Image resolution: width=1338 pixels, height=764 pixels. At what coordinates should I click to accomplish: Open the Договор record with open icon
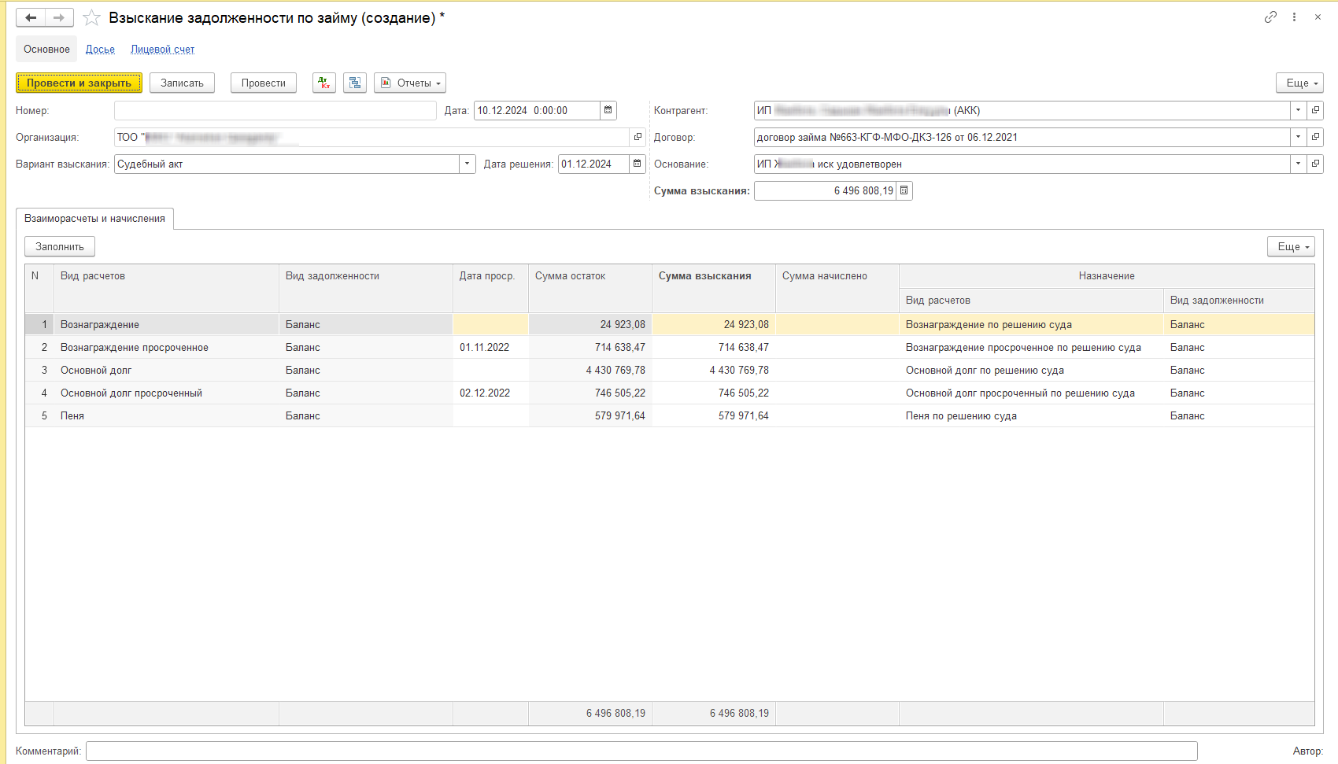pyautogui.click(x=1315, y=137)
